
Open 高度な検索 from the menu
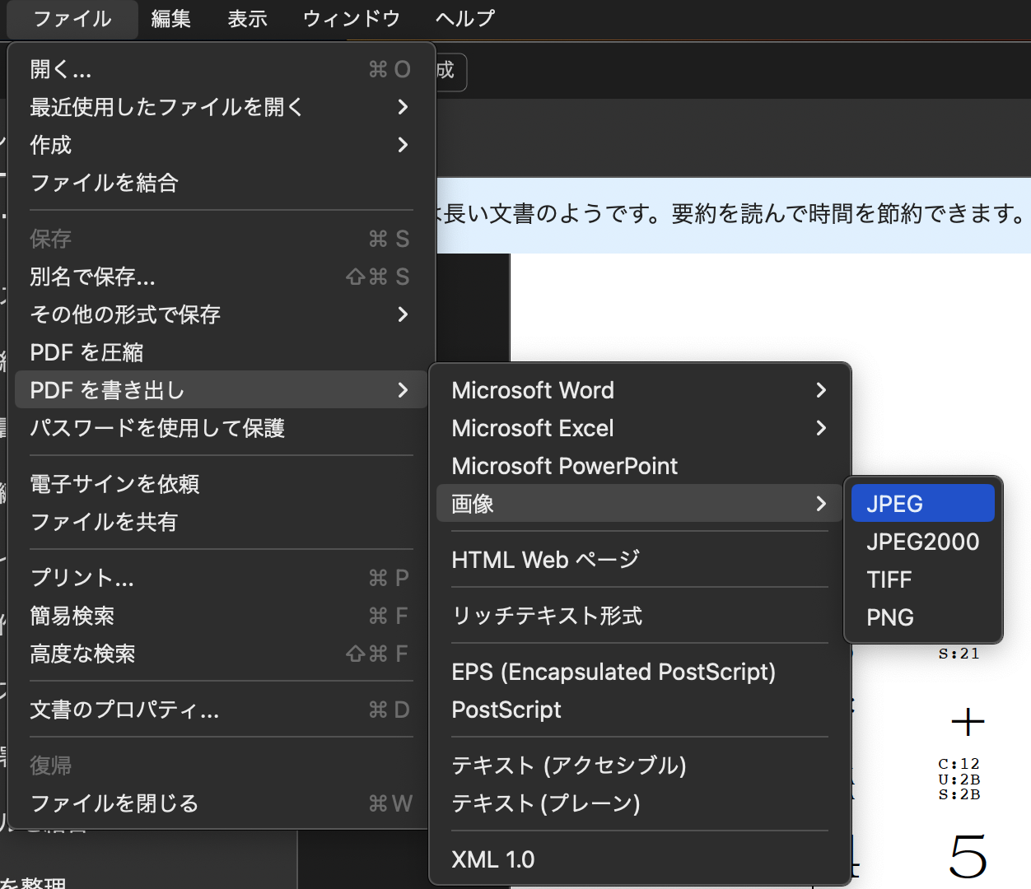point(221,654)
